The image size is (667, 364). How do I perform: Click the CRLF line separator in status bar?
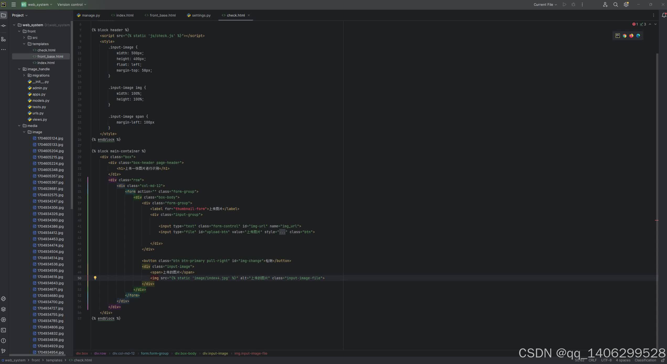pos(593,360)
